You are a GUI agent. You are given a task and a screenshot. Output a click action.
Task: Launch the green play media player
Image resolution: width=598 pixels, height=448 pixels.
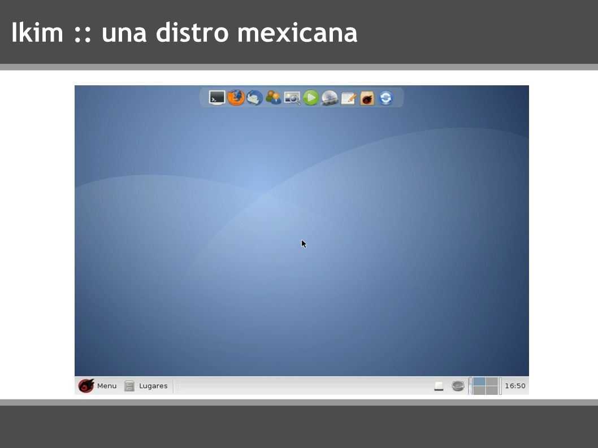coord(311,98)
